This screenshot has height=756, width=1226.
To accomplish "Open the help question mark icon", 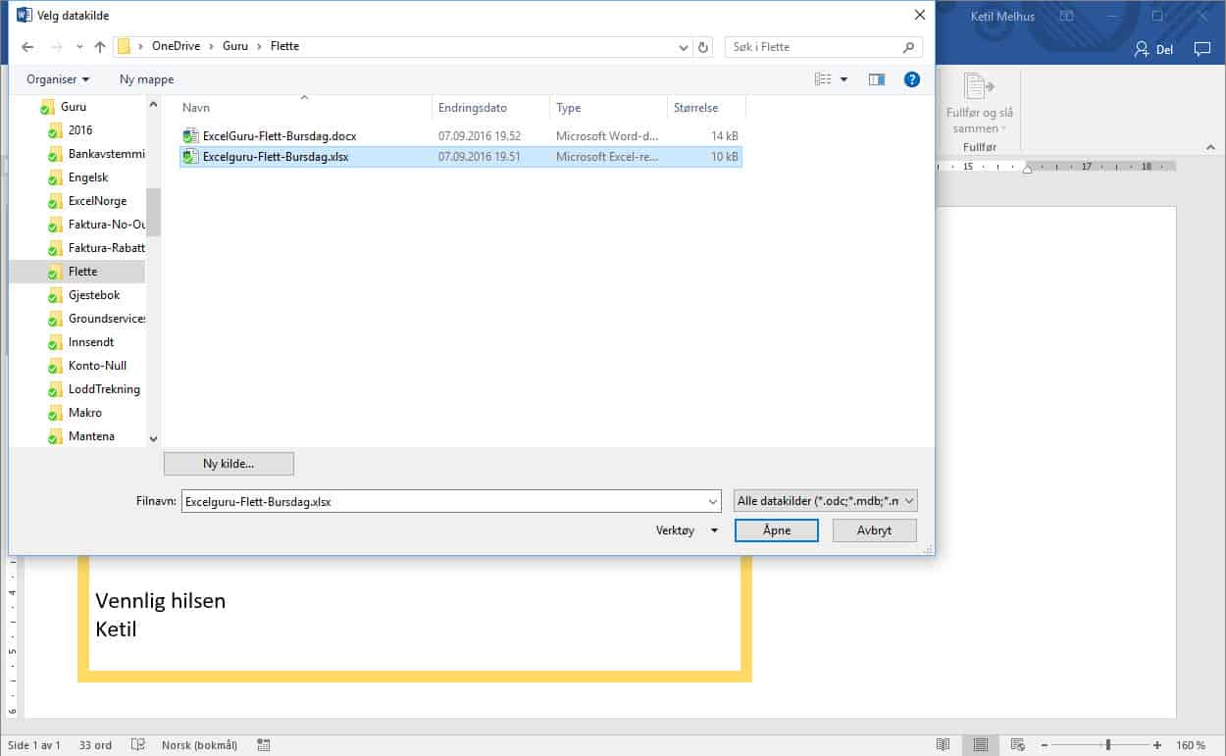I will (x=912, y=79).
